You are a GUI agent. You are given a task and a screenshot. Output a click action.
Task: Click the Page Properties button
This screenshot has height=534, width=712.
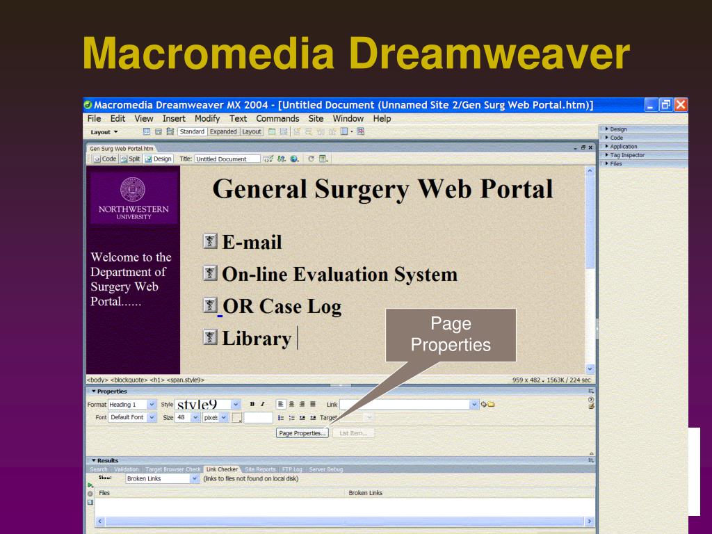point(302,433)
